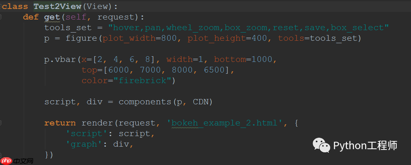Click the "plot_height" keyword argument

[217, 39]
